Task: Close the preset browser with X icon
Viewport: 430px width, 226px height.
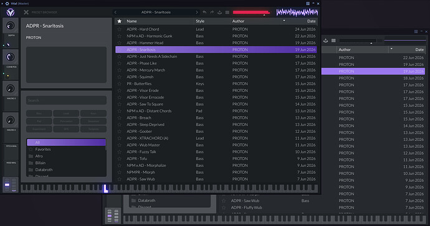Action: [26, 12]
